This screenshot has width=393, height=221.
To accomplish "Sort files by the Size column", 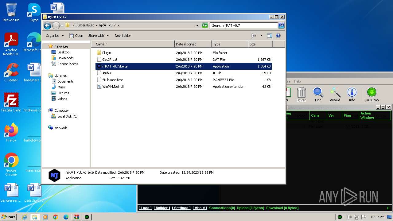I will 260,44.
